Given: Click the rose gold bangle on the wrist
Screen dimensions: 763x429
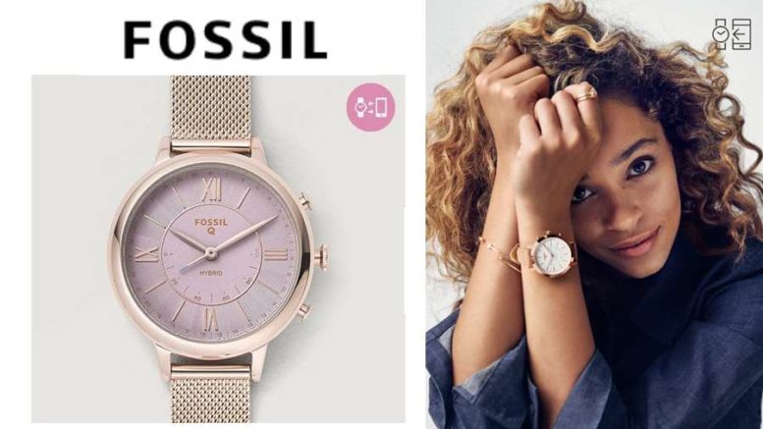Looking at the screenshot, I should pos(504,256).
